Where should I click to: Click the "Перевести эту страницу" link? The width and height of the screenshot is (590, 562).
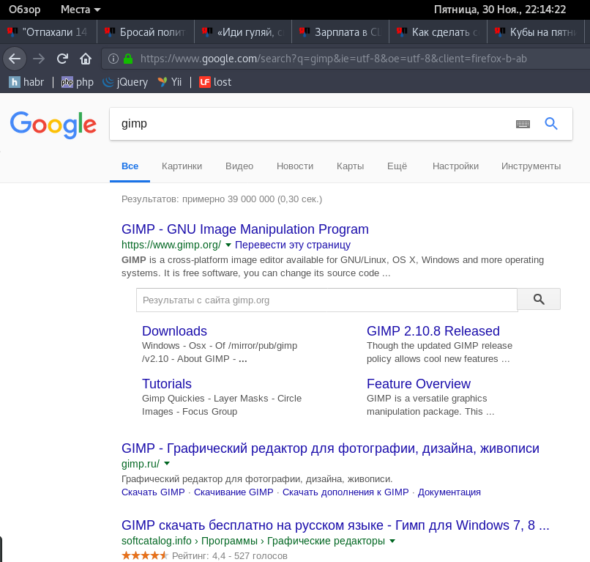tap(293, 245)
